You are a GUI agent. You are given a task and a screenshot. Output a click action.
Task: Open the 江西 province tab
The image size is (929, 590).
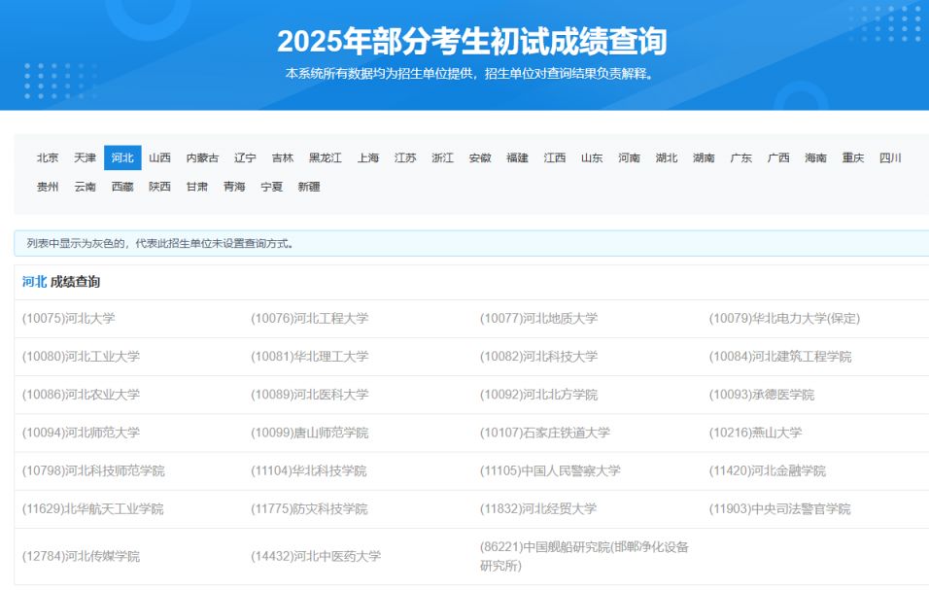click(x=555, y=157)
